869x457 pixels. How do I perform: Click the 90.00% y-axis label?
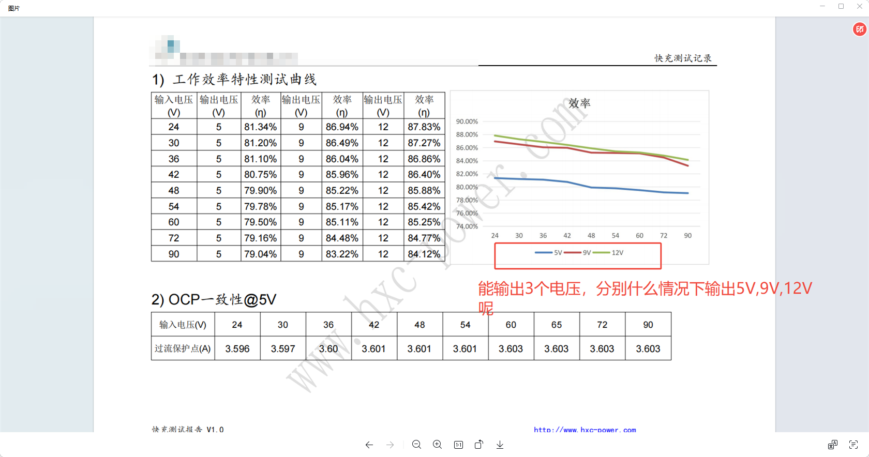pos(467,121)
